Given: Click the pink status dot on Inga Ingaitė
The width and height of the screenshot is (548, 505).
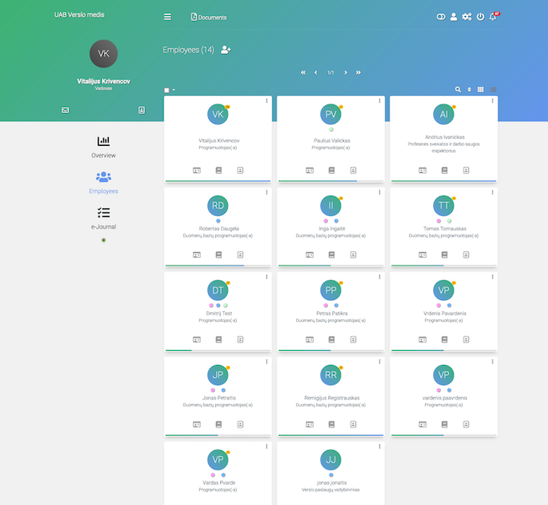Looking at the screenshot, I should coord(325,221).
